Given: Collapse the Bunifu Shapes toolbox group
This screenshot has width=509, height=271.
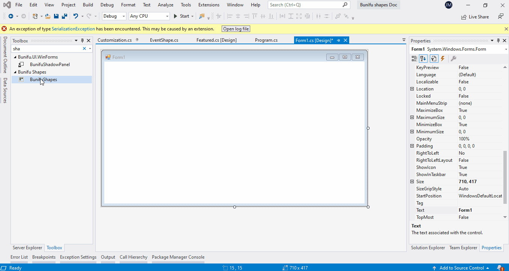Looking at the screenshot, I should click(x=15, y=72).
